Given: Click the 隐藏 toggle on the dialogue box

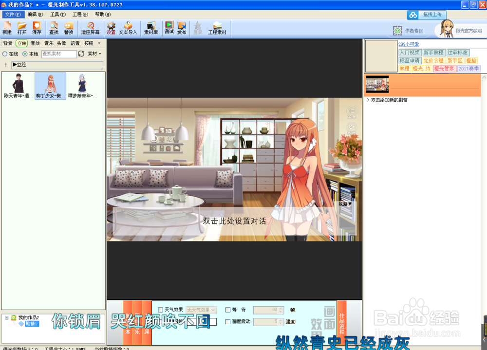Looking at the screenshot, I should (x=345, y=204).
